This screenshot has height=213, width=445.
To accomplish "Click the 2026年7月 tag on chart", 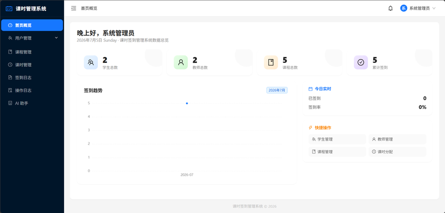I will [x=276, y=90].
